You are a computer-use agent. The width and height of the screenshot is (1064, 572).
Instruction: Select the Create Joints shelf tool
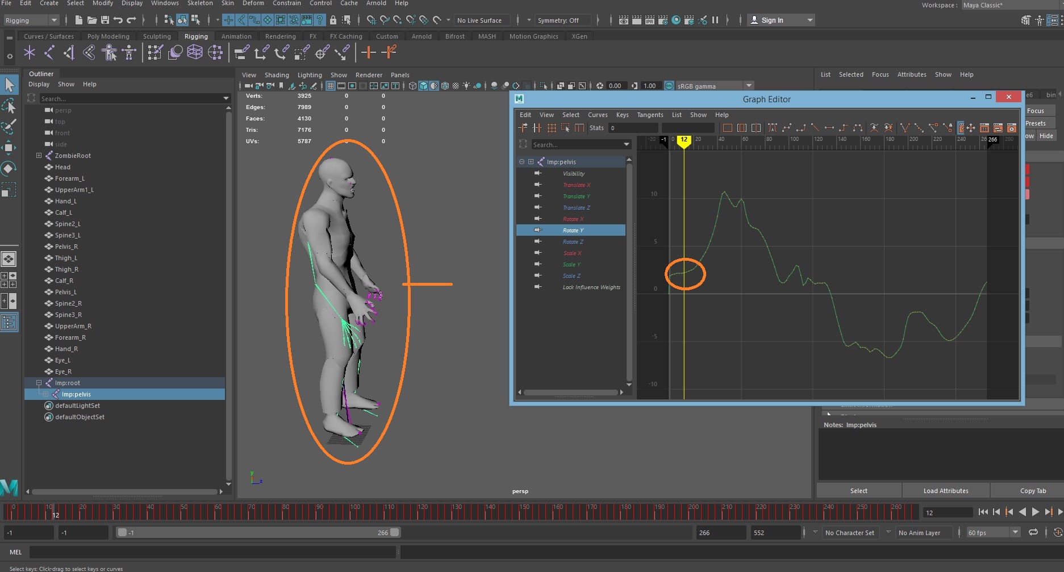(x=49, y=53)
